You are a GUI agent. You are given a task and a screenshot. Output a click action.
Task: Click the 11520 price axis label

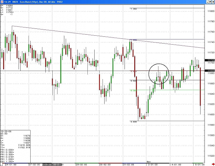coord(211,156)
